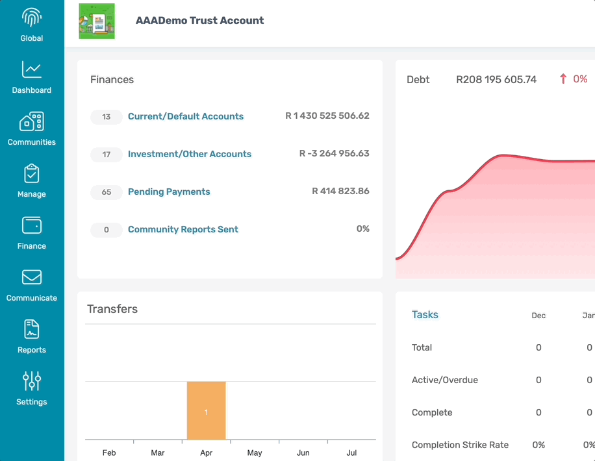Select the orange April transfers bar
Image resolution: width=595 pixels, height=461 pixels.
206,410
